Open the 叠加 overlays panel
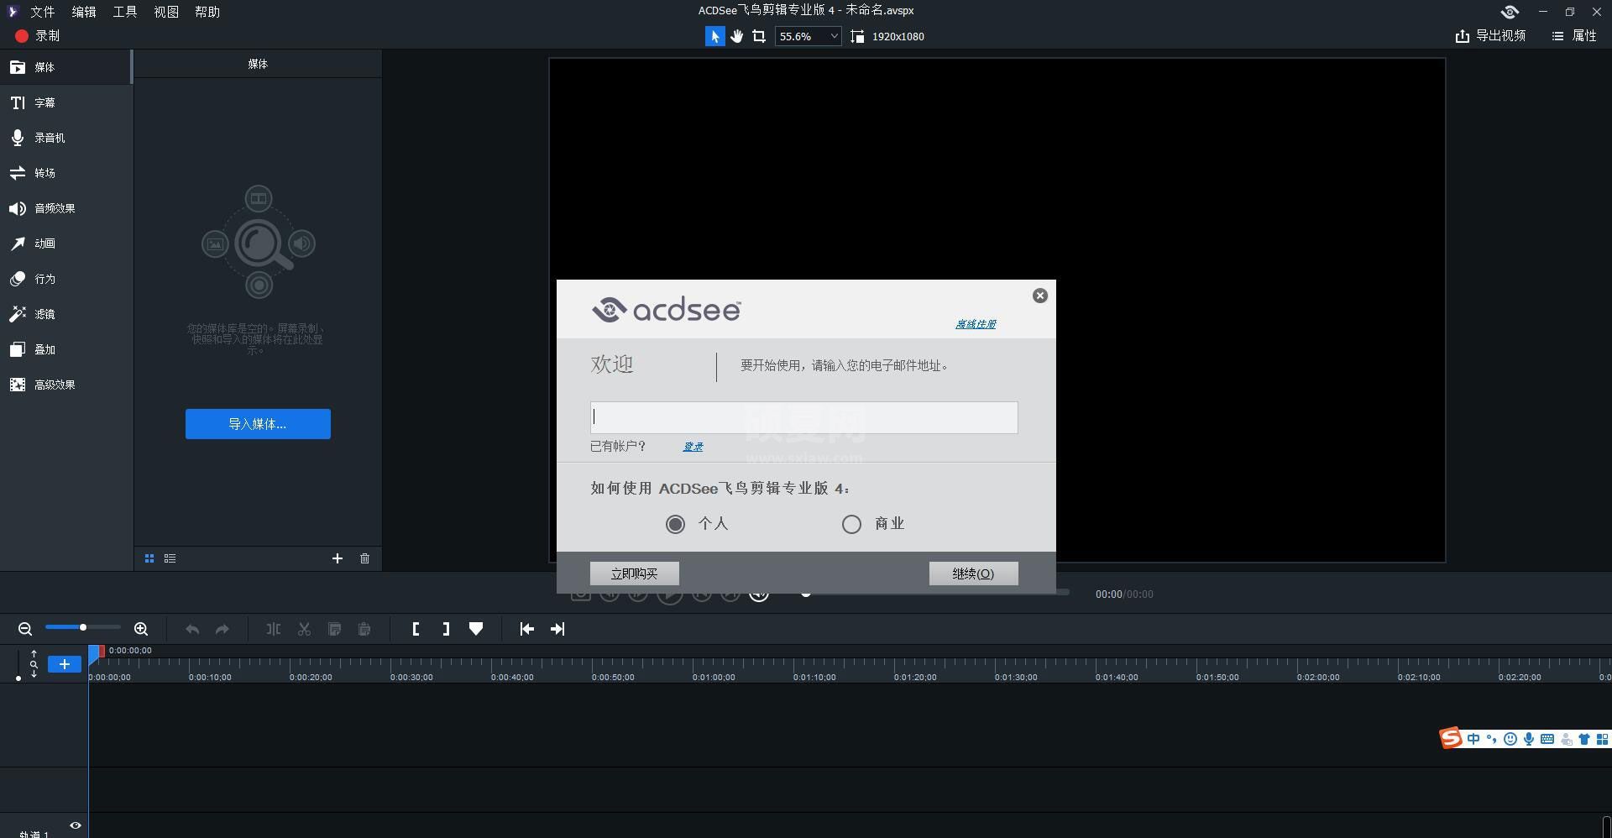 click(x=65, y=349)
